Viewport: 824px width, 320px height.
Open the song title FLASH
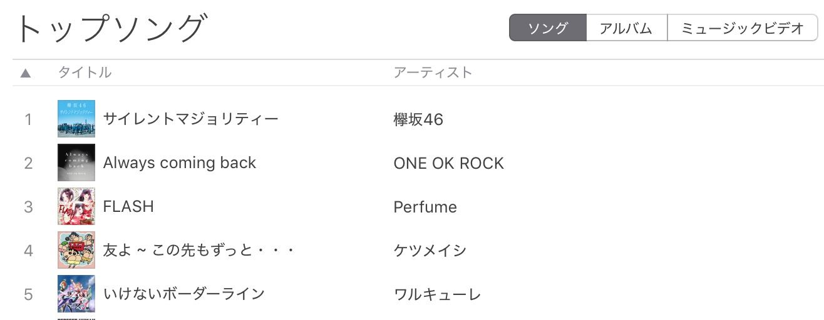coord(128,206)
